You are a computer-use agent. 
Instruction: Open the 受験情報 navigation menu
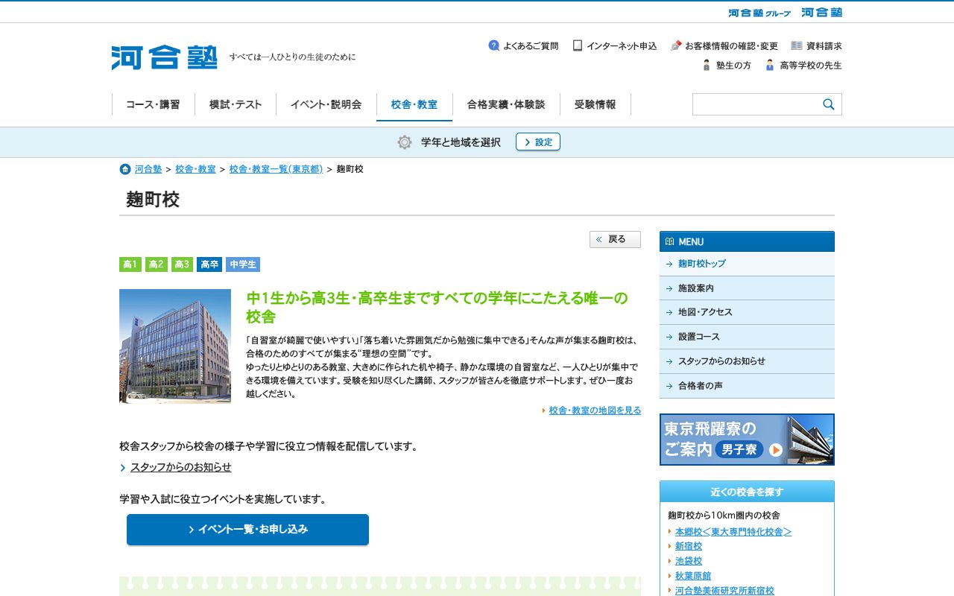click(596, 104)
